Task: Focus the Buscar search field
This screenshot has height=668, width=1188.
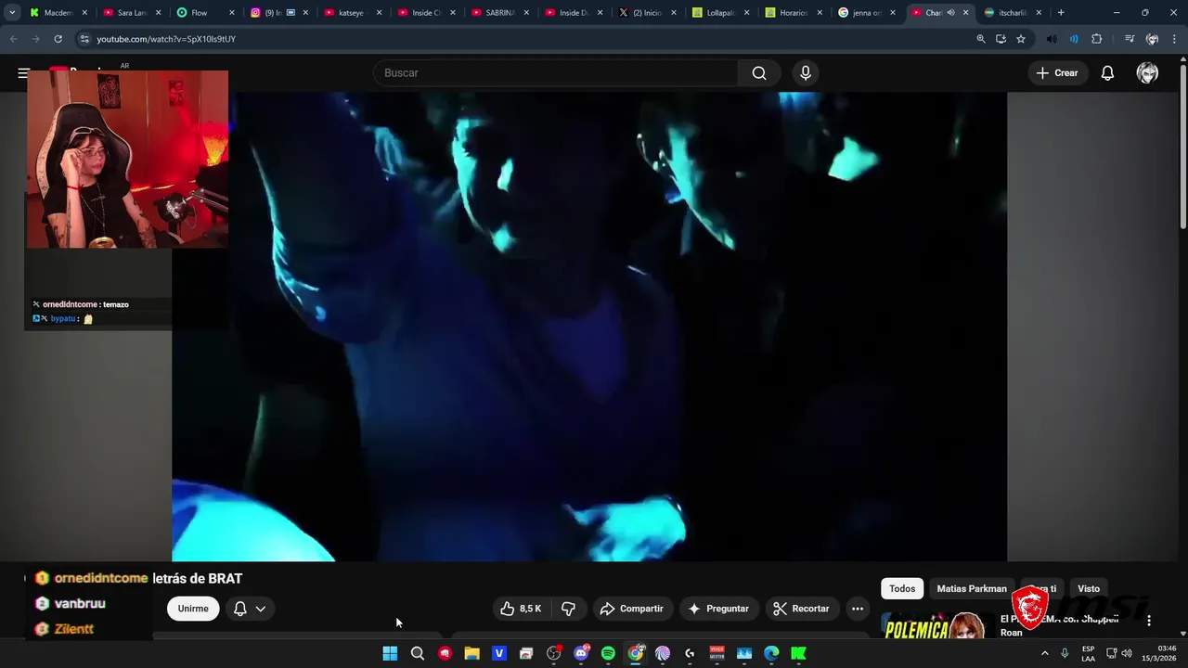Action: click(555, 72)
